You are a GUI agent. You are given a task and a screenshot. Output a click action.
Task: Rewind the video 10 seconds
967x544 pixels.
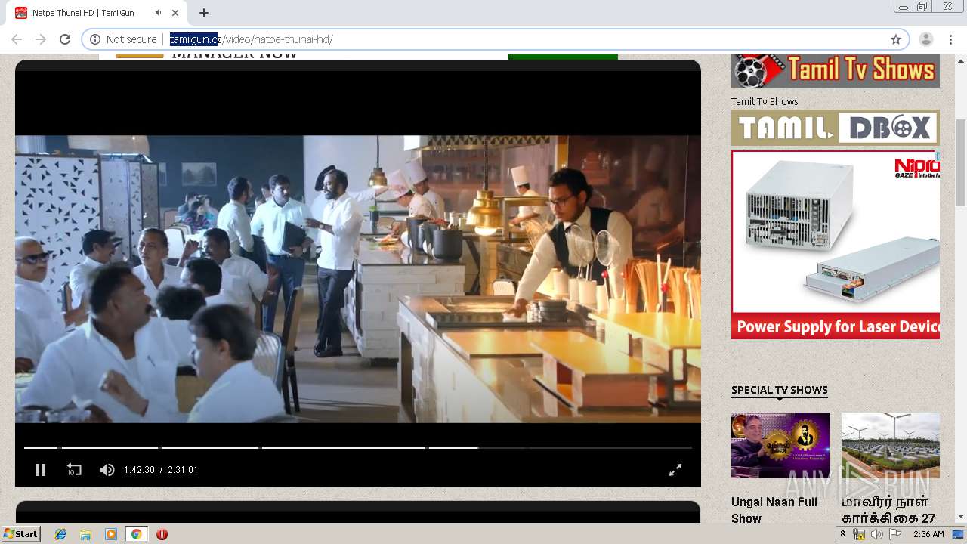click(x=74, y=470)
